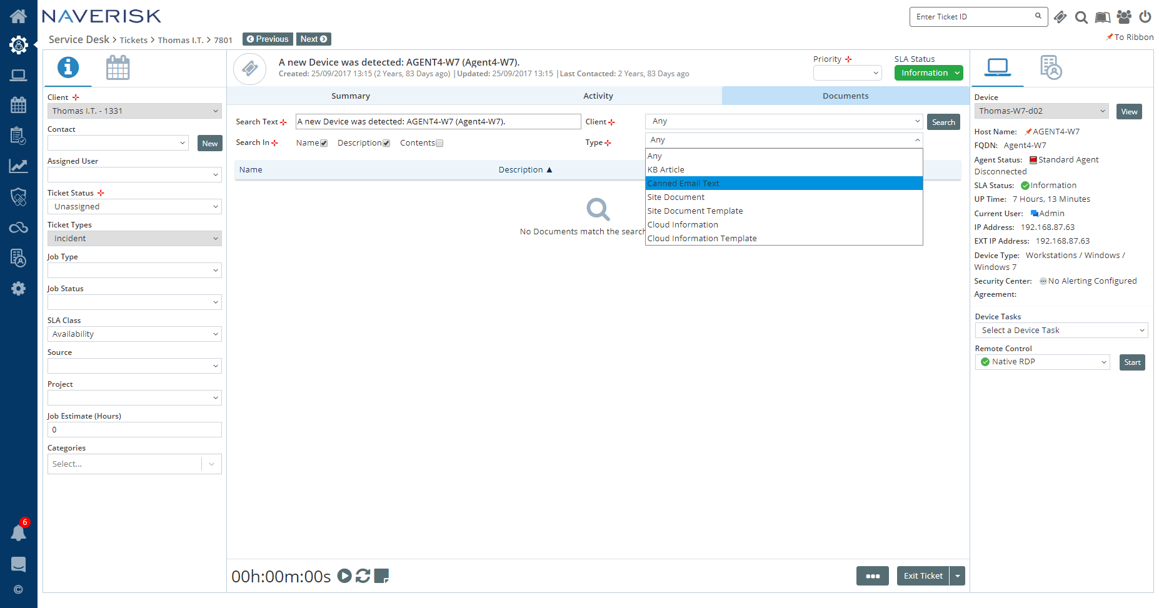Open the user document icon in sidebar
1159x608 pixels.
[x=18, y=257]
